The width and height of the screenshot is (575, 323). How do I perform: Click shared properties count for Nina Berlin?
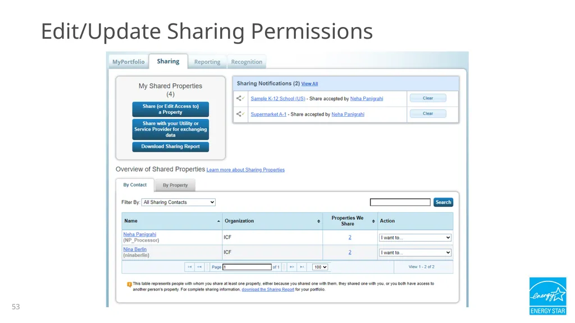tap(350, 252)
